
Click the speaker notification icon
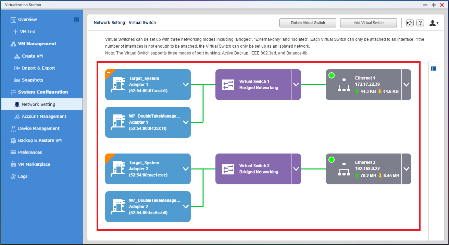click(410, 23)
